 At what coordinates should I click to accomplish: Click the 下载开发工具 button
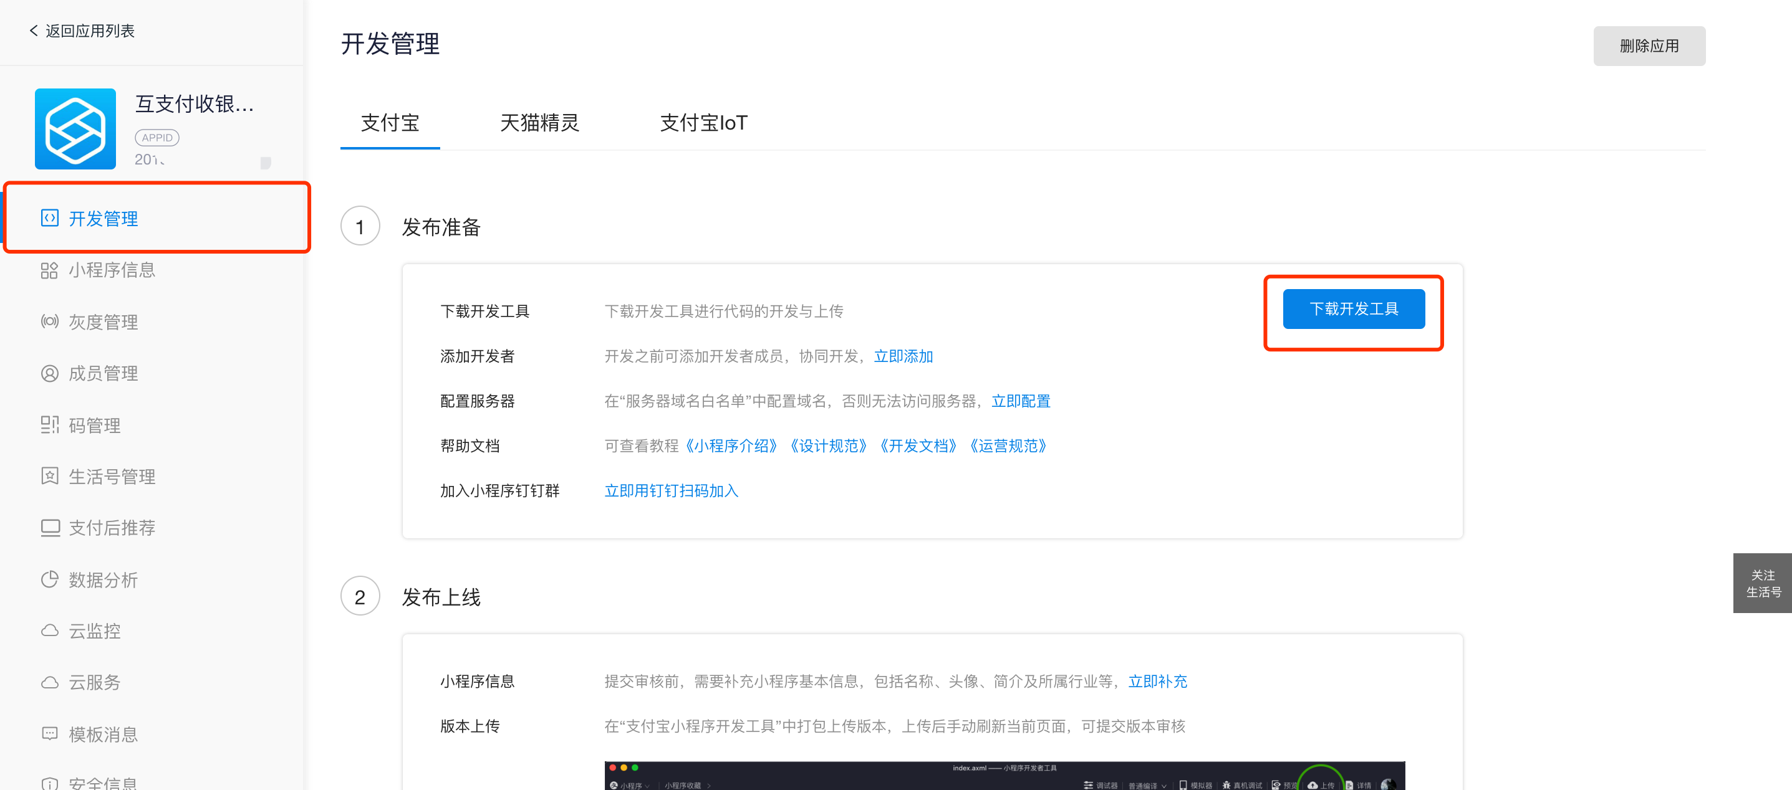pyautogui.click(x=1353, y=309)
